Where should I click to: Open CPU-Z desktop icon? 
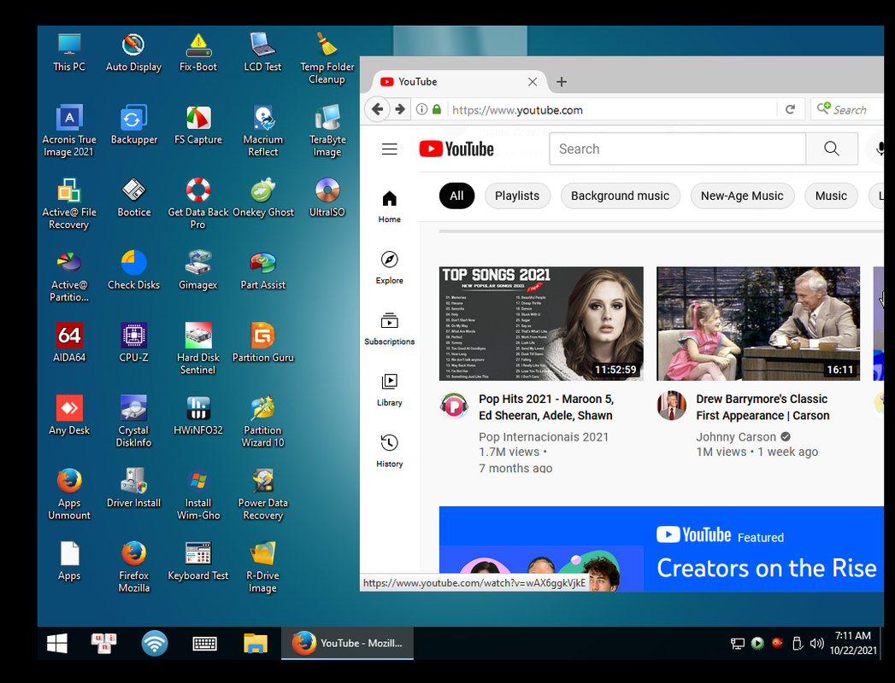[x=133, y=343]
